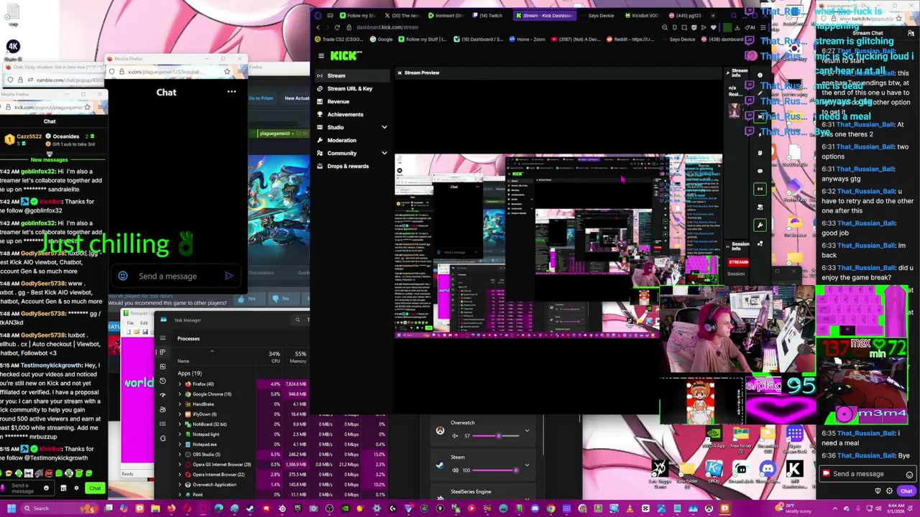Click Send a message field in Twitch chat
Image resolution: width=920 pixels, height=517 pixels.
pyautogui.click(x=868, y=474)
